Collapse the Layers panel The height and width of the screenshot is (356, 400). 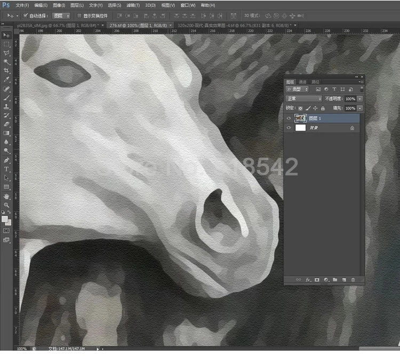(x=356, y=77)
